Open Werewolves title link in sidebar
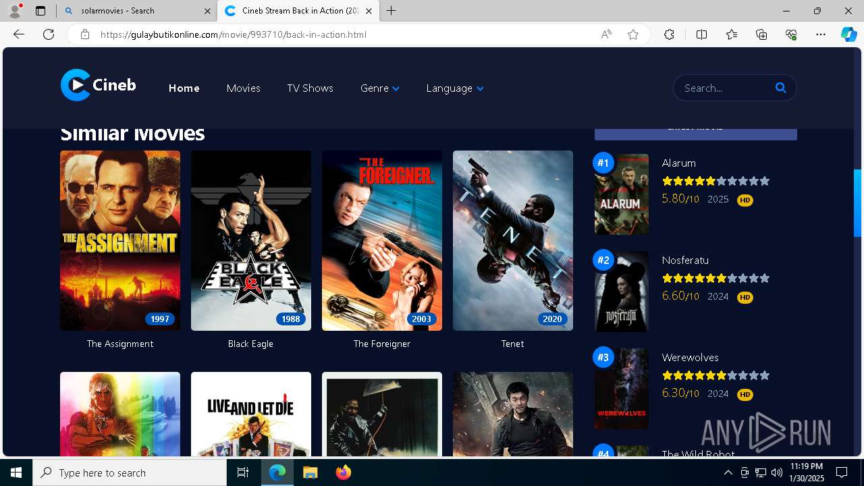 [690, 357]
